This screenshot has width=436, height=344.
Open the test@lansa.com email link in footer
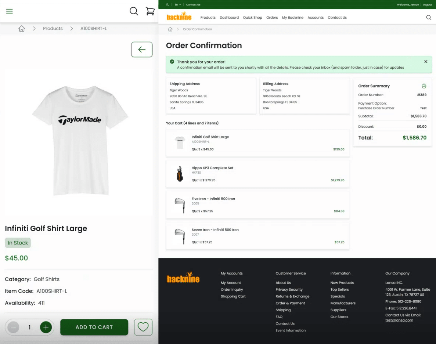pos(399,320)
